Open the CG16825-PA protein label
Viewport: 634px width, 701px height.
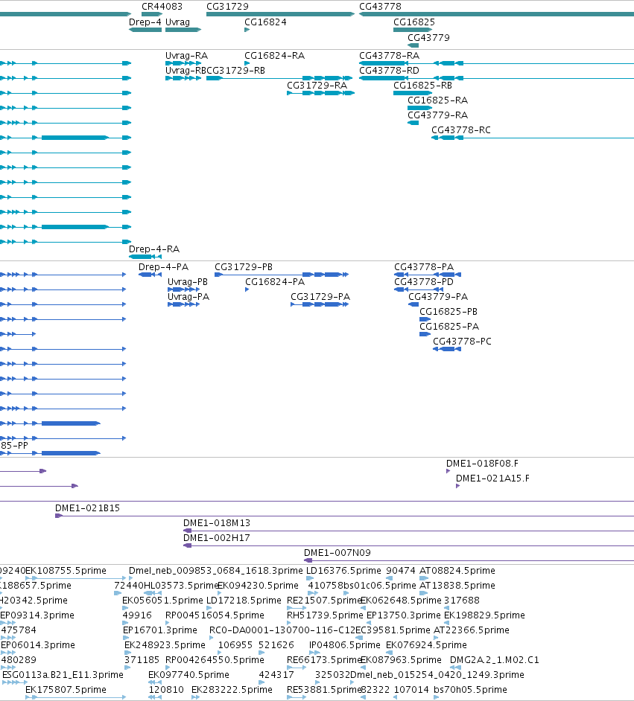click(449, 327)
